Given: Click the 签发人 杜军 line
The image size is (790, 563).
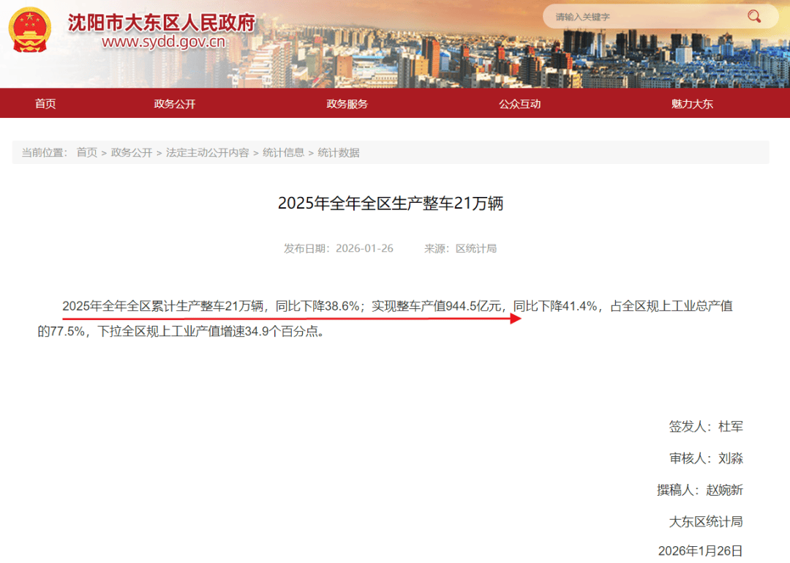Looking at the screenshot, I should (x=705, y=426).
